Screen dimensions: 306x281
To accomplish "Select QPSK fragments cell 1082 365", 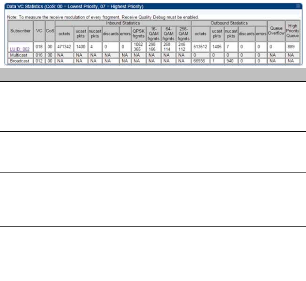I will (x=138, y=47).
